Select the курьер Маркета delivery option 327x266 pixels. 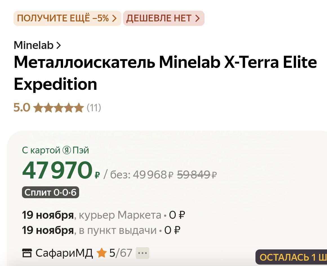pos(120,216)
